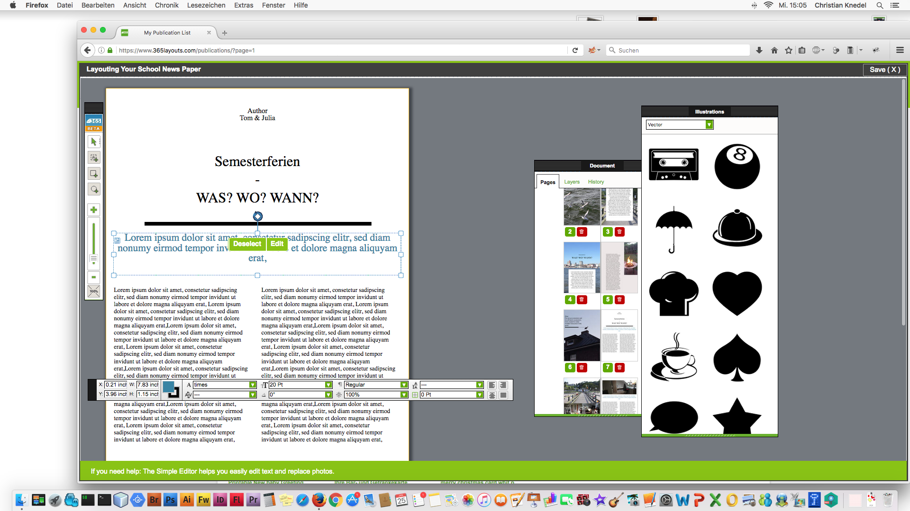
Task: Reset zoom to 100%
Action: pos(93,291)
